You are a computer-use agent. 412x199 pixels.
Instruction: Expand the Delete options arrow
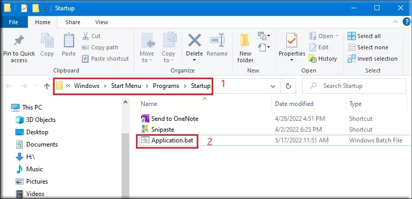pyautogui.click(x=195, y=60)
